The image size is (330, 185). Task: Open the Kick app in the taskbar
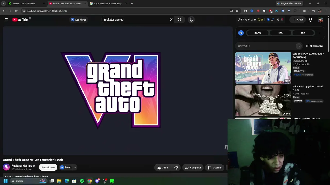[x=112, y=181]
